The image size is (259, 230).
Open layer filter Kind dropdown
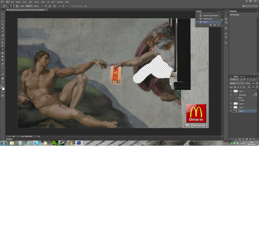tap(234, 80)
